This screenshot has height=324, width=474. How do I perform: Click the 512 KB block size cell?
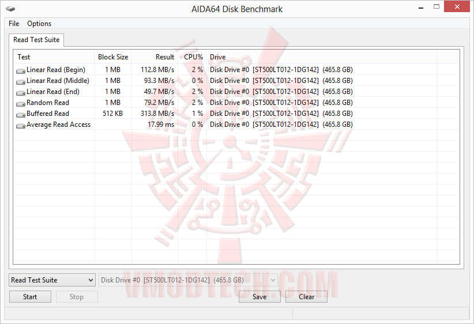113,114
